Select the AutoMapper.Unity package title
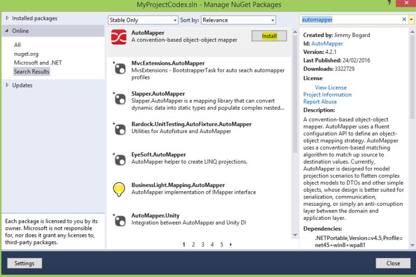Viewport: 416px width, 277px height. [155, 216]
